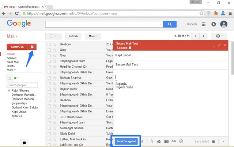Screen dimensions: 234x147
Task: Click the COMPOSE button
Action: pyautogui.click(x=17, y=47)
